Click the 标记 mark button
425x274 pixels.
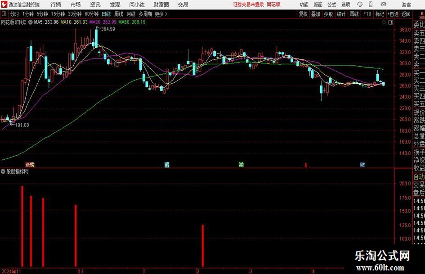[x=380, y=14]
